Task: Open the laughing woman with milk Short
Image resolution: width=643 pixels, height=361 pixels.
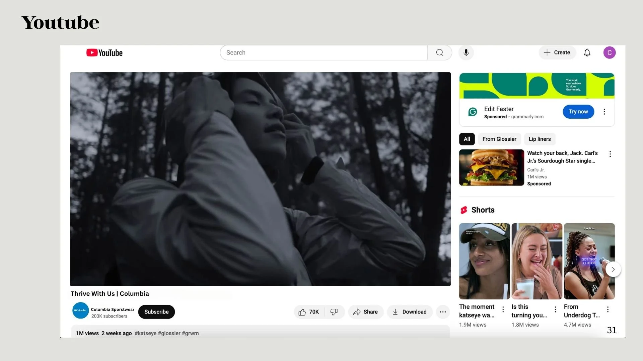Action: tap(537, 261)
